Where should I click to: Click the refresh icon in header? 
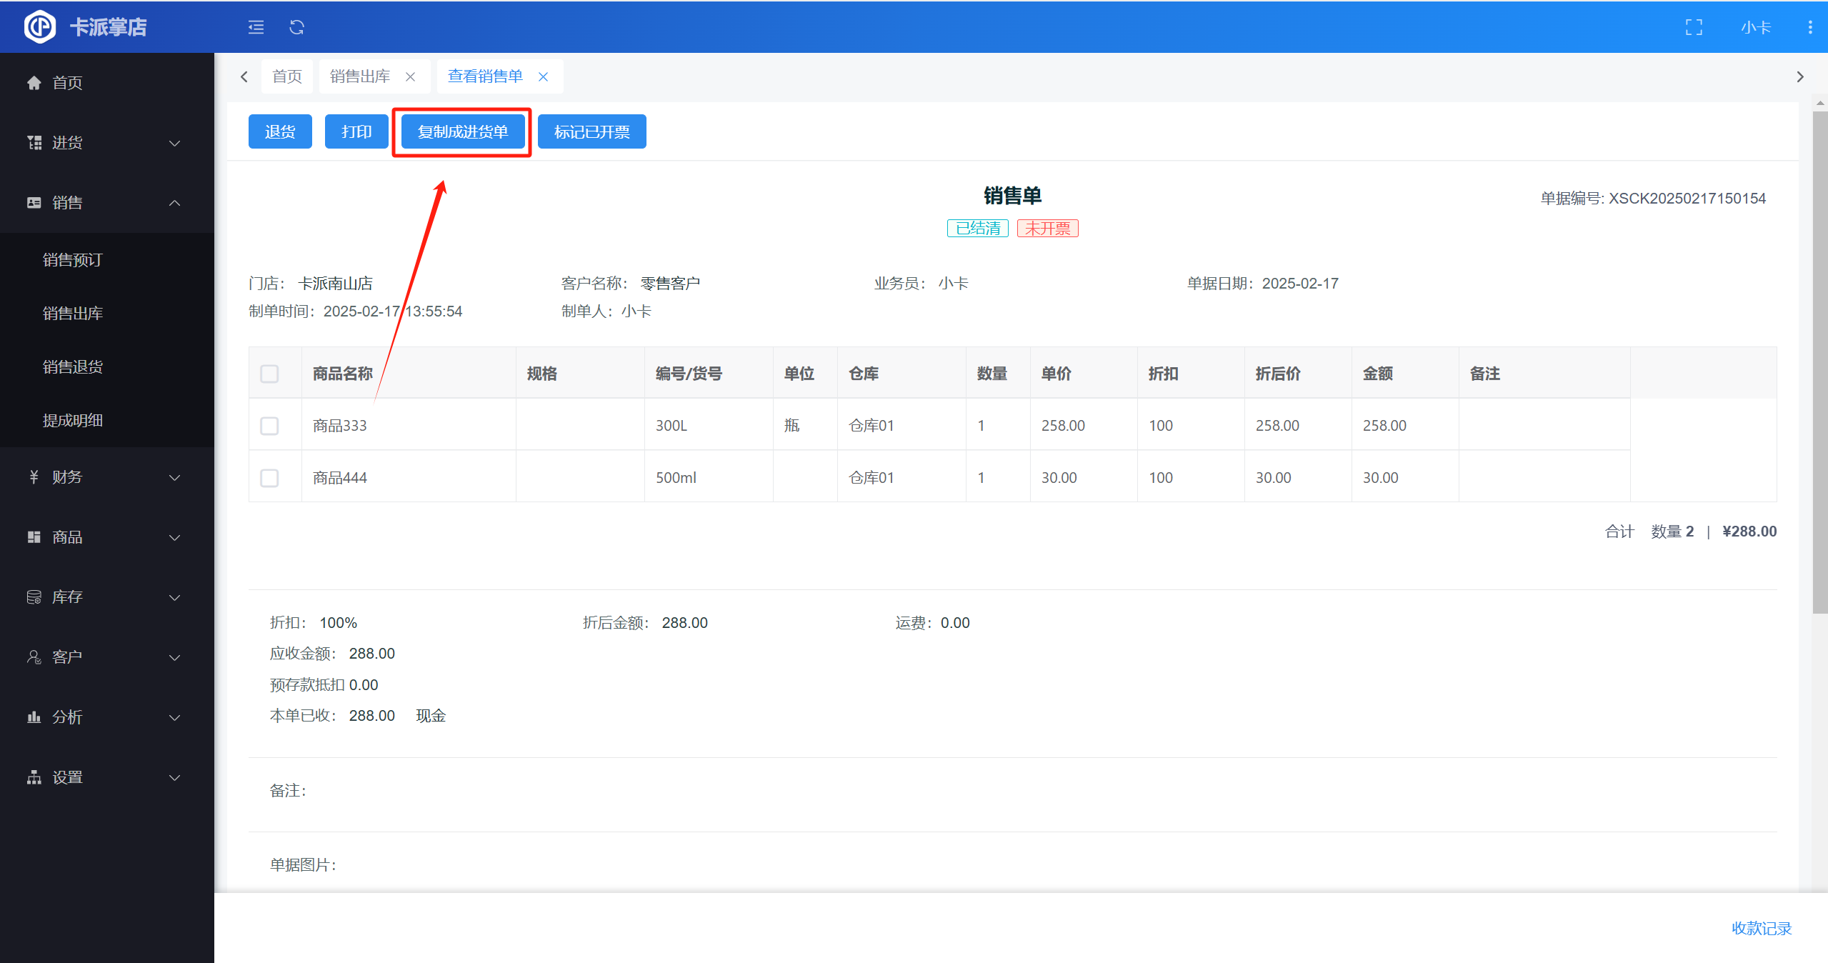[296, 27]
